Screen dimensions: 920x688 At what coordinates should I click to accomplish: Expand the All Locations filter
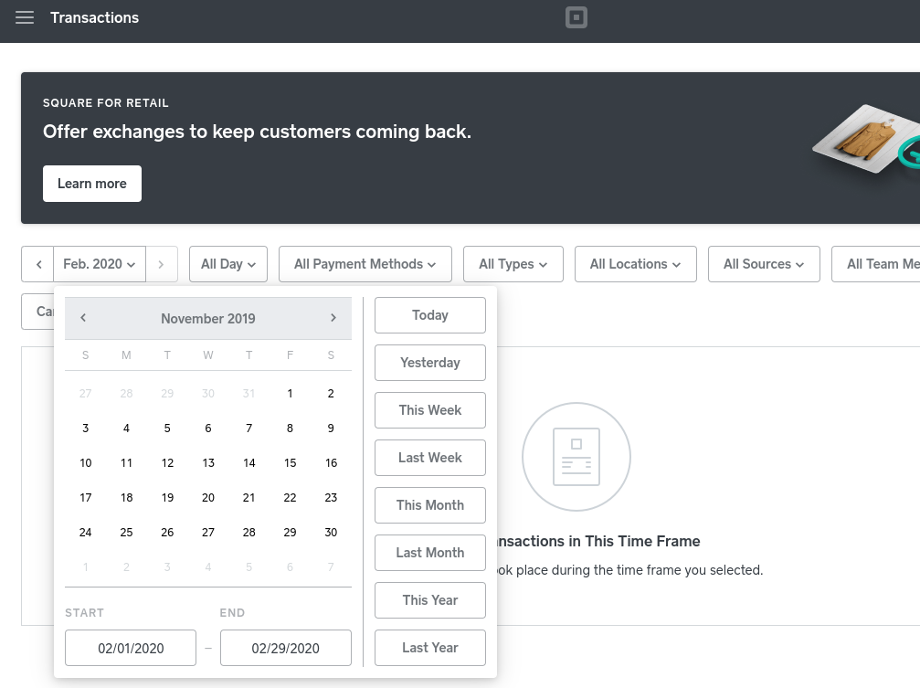635,264
